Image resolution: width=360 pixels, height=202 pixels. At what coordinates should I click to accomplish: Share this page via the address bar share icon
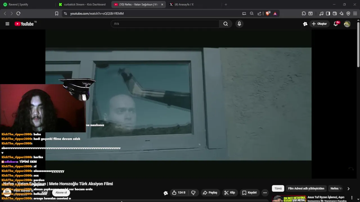point(259,13)
